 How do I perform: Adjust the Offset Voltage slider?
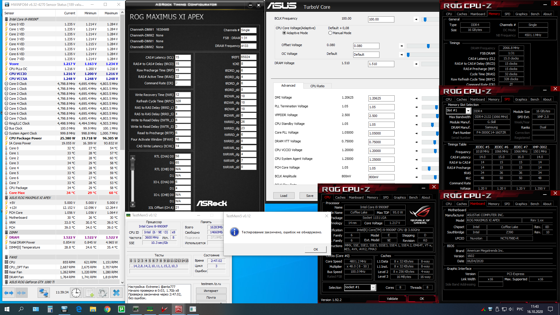click(x=428, y=46)
